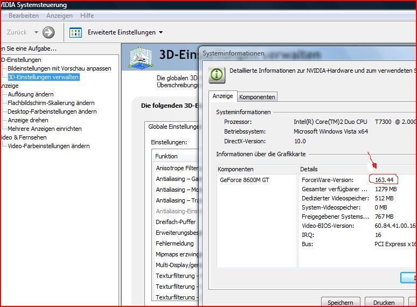Click the Erweiterte Einstellungen view icon
The image size is (417, 307).
(x=75, y=33)
